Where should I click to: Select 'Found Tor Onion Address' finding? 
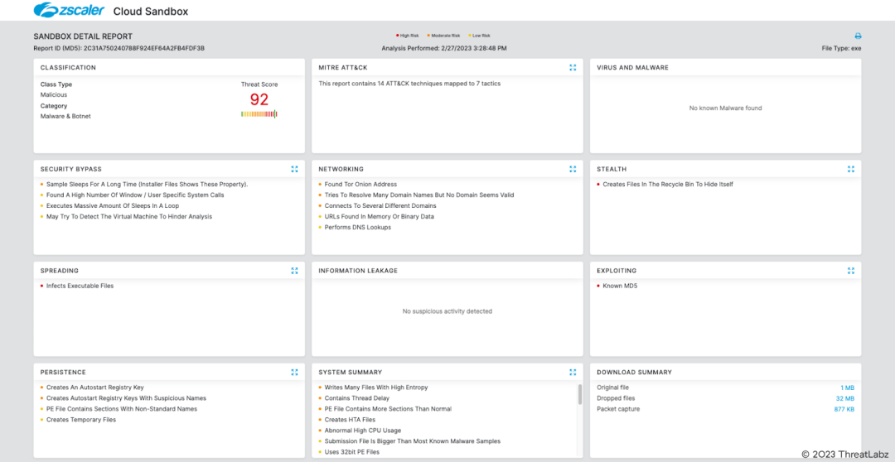coord(360,185)
